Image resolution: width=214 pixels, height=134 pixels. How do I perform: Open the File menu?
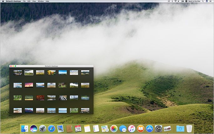tap(24, 1)
